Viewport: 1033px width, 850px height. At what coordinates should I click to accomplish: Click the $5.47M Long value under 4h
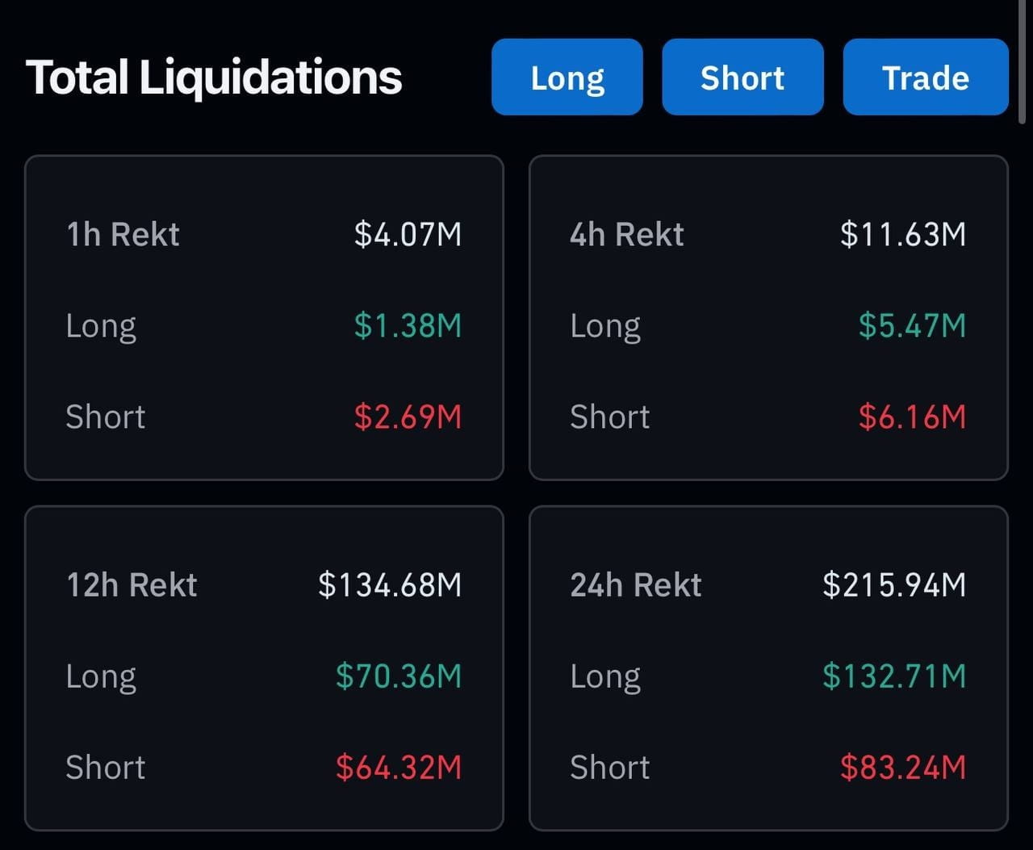[x=913, y=325]
